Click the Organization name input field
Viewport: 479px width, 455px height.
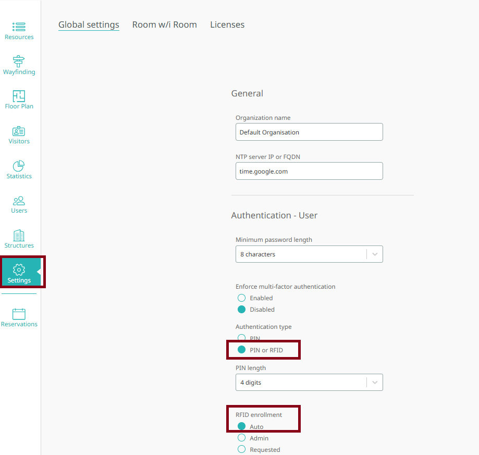(x=309, y=132)
